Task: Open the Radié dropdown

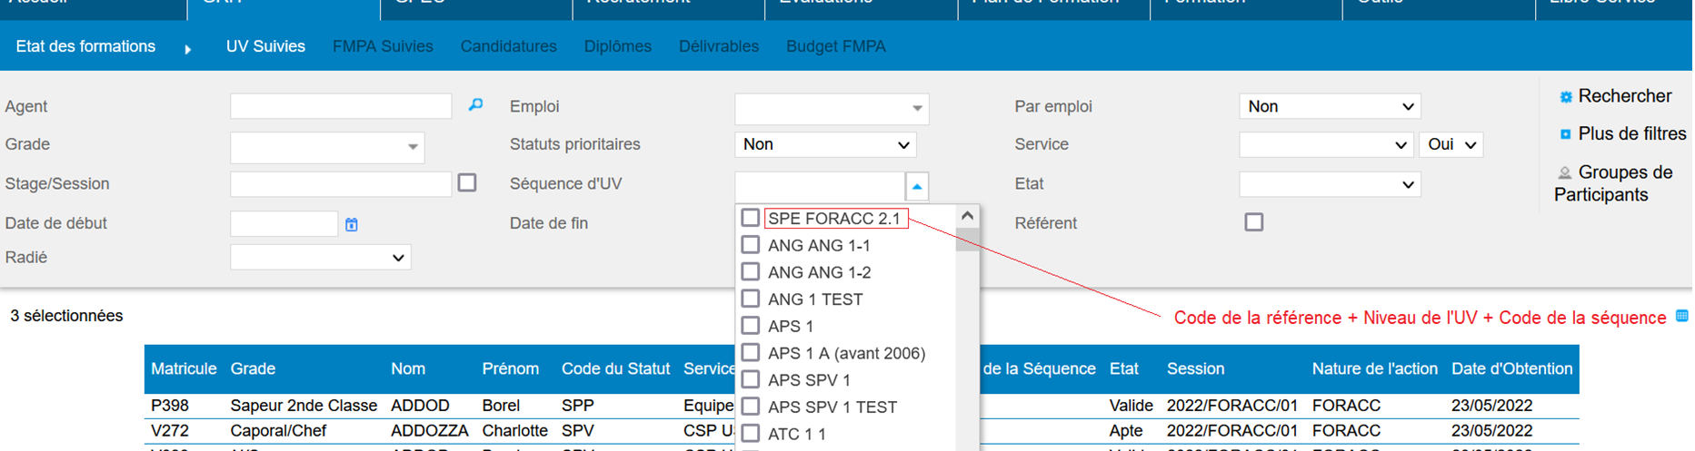Action: [x=320, y=258]
